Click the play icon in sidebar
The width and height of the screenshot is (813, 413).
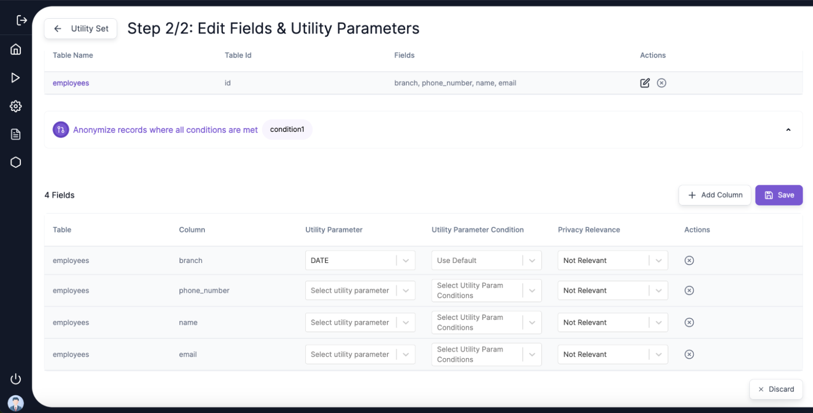click(x=16, y=78)
